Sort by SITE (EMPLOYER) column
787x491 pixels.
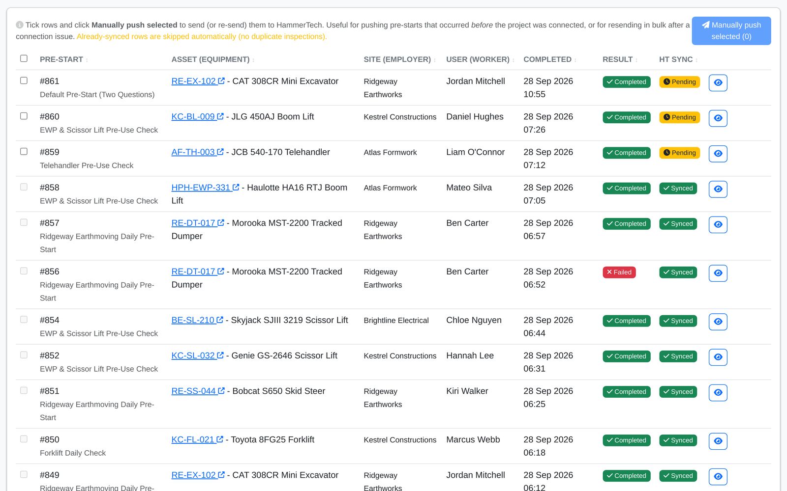click(400, 59)
